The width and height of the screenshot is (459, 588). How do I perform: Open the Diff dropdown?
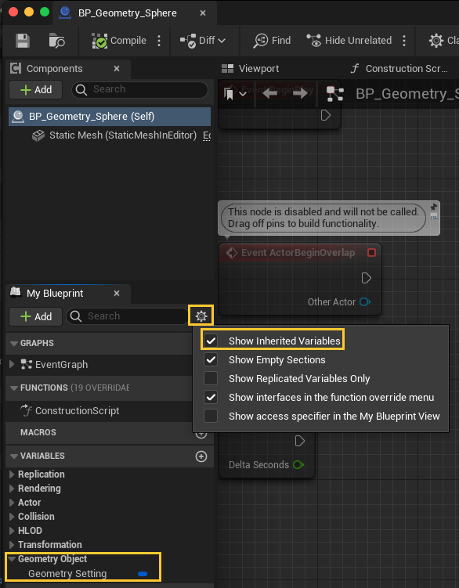click(x=203, y=41)
